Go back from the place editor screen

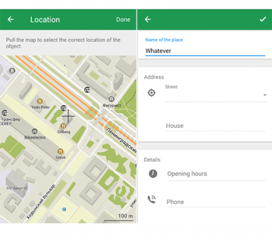148,19
